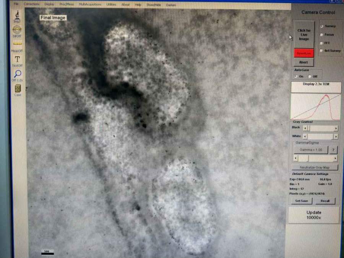Click the scale bar on the image

tap(47, 254)
